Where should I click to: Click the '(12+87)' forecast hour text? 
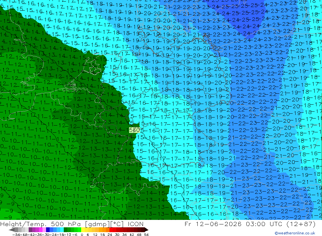[x=300, y=224]
